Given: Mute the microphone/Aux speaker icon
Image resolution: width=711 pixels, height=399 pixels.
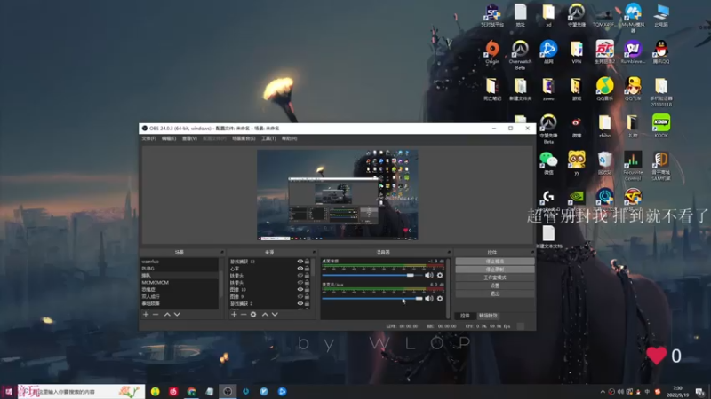Looking at the screenshot, I should point(428,299).
